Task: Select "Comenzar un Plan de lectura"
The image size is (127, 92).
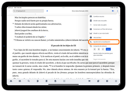Action: [x=104, y=29]
